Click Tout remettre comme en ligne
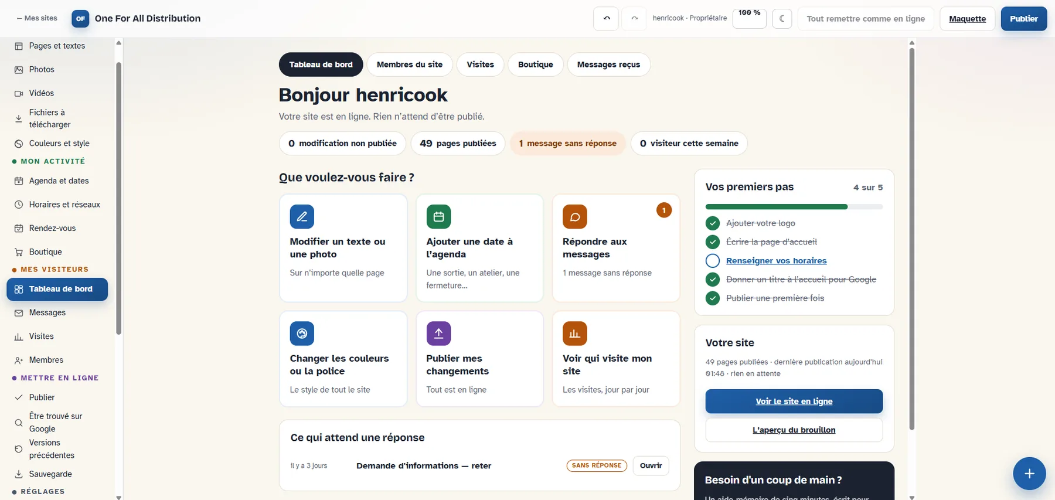Image resolution: width=1055 pixels, height=500 pixels. [x=866, y=19]
